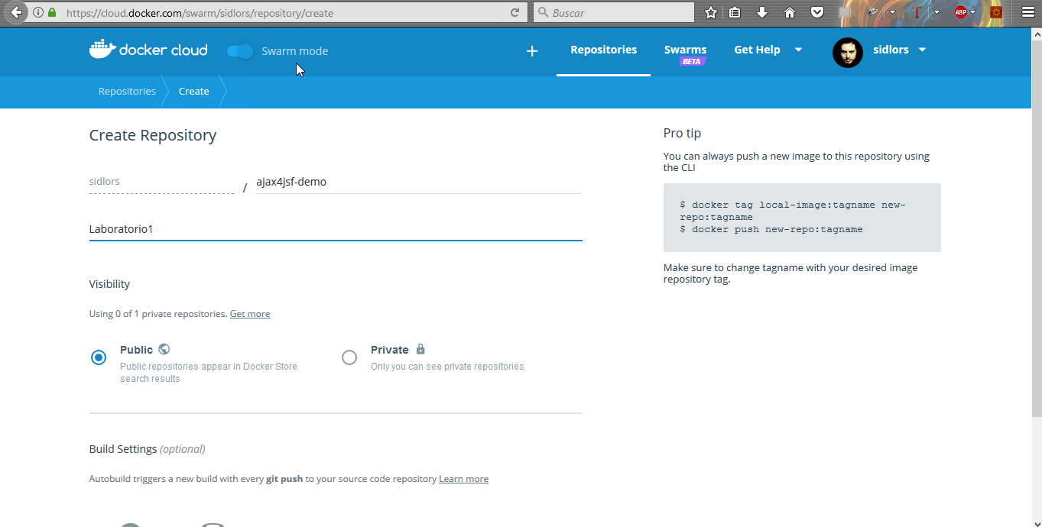Select the Public visibility radio button
This screenshot has height=527, width=1042.
(x=99, y=357)
